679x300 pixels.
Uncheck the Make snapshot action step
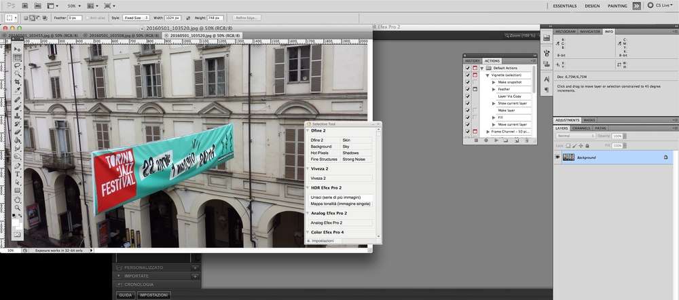click(467, 82)
